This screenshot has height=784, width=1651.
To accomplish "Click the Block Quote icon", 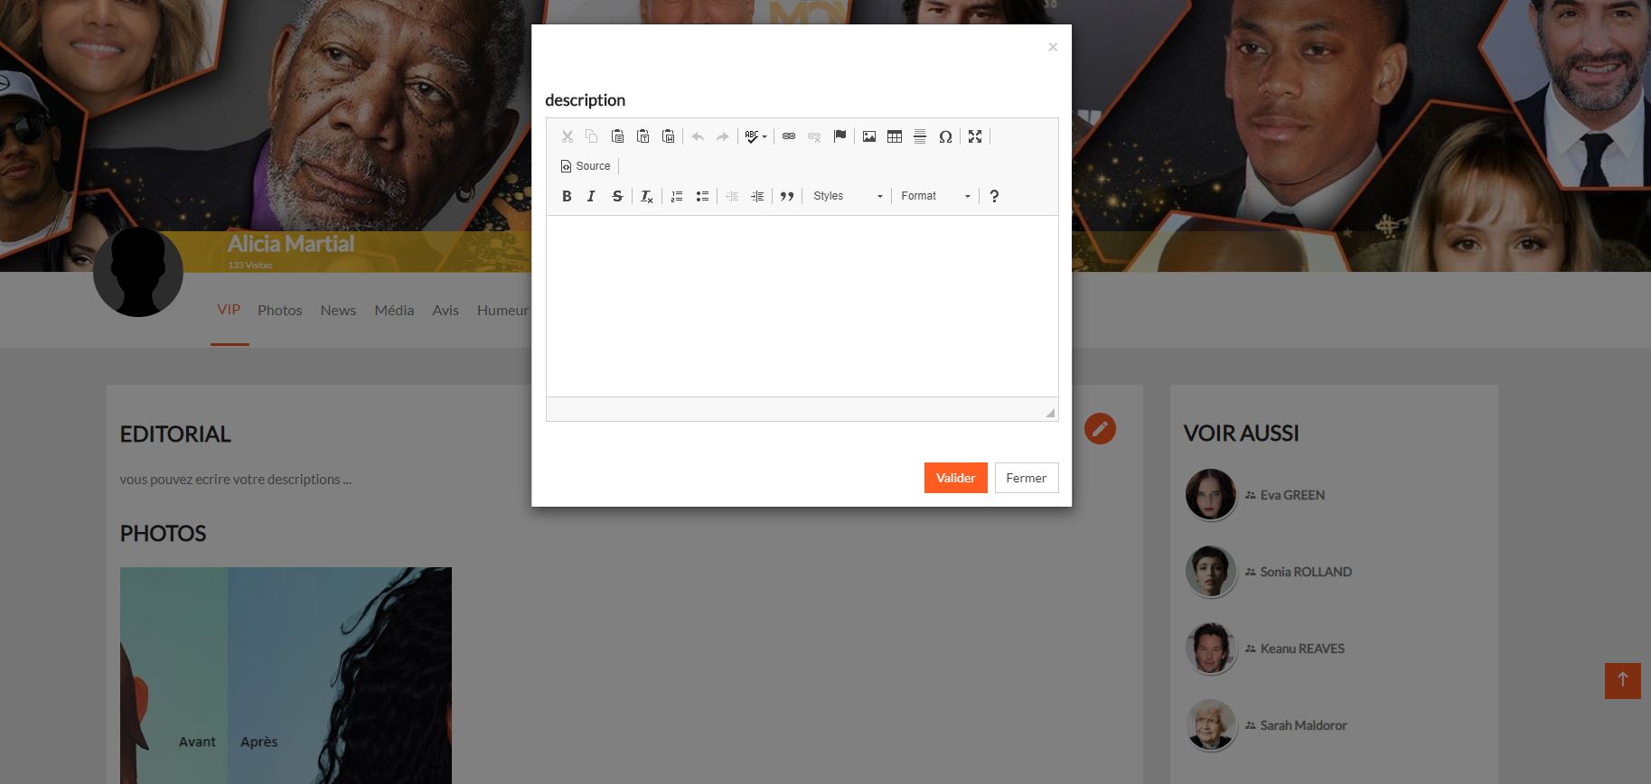I will [x=787, y=196].
